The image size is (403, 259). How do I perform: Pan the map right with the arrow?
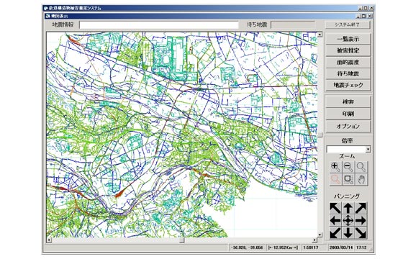coord(361,220)
